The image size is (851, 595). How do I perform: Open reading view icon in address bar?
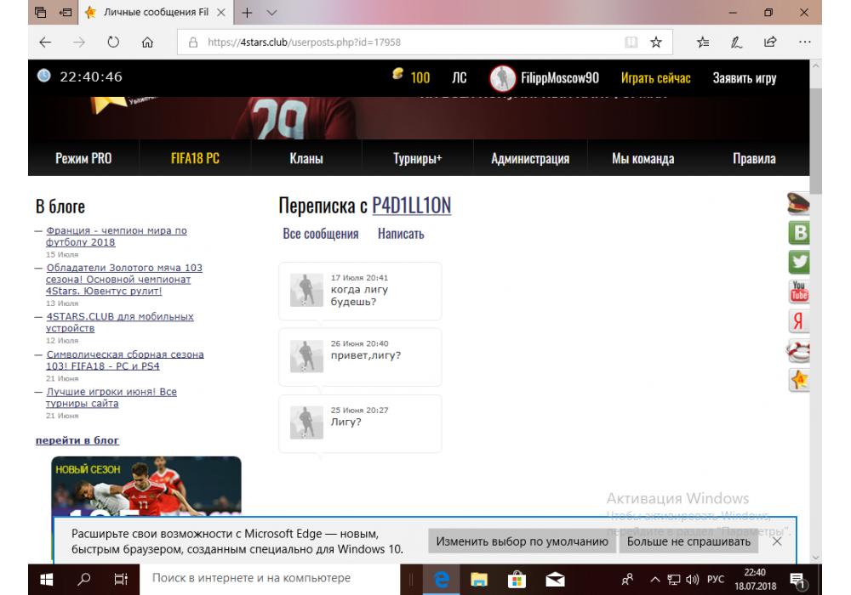click(x=631, y=42)
